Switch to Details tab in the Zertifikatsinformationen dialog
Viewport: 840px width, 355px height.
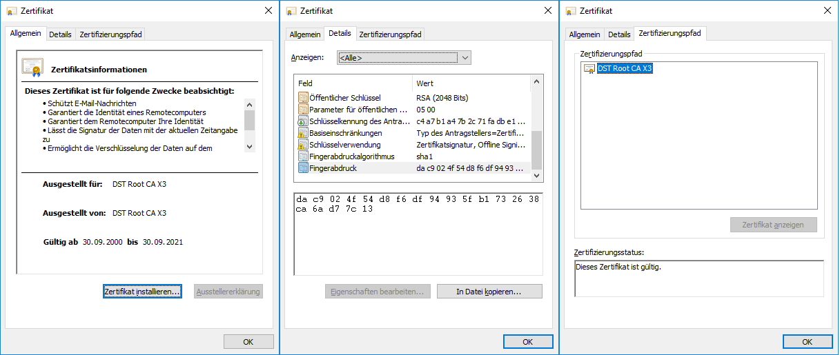[60, 34]
